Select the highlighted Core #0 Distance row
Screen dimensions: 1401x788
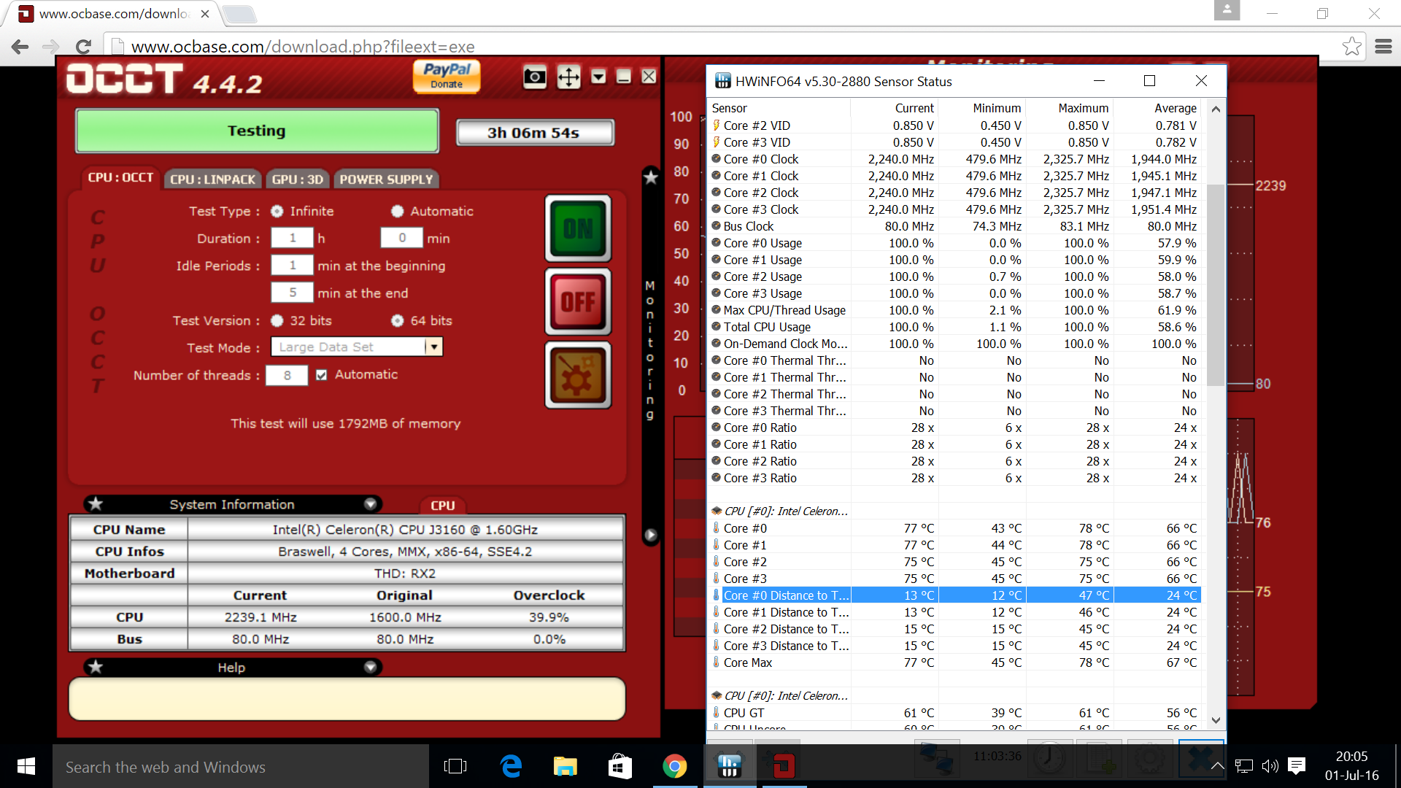[955, 595]
